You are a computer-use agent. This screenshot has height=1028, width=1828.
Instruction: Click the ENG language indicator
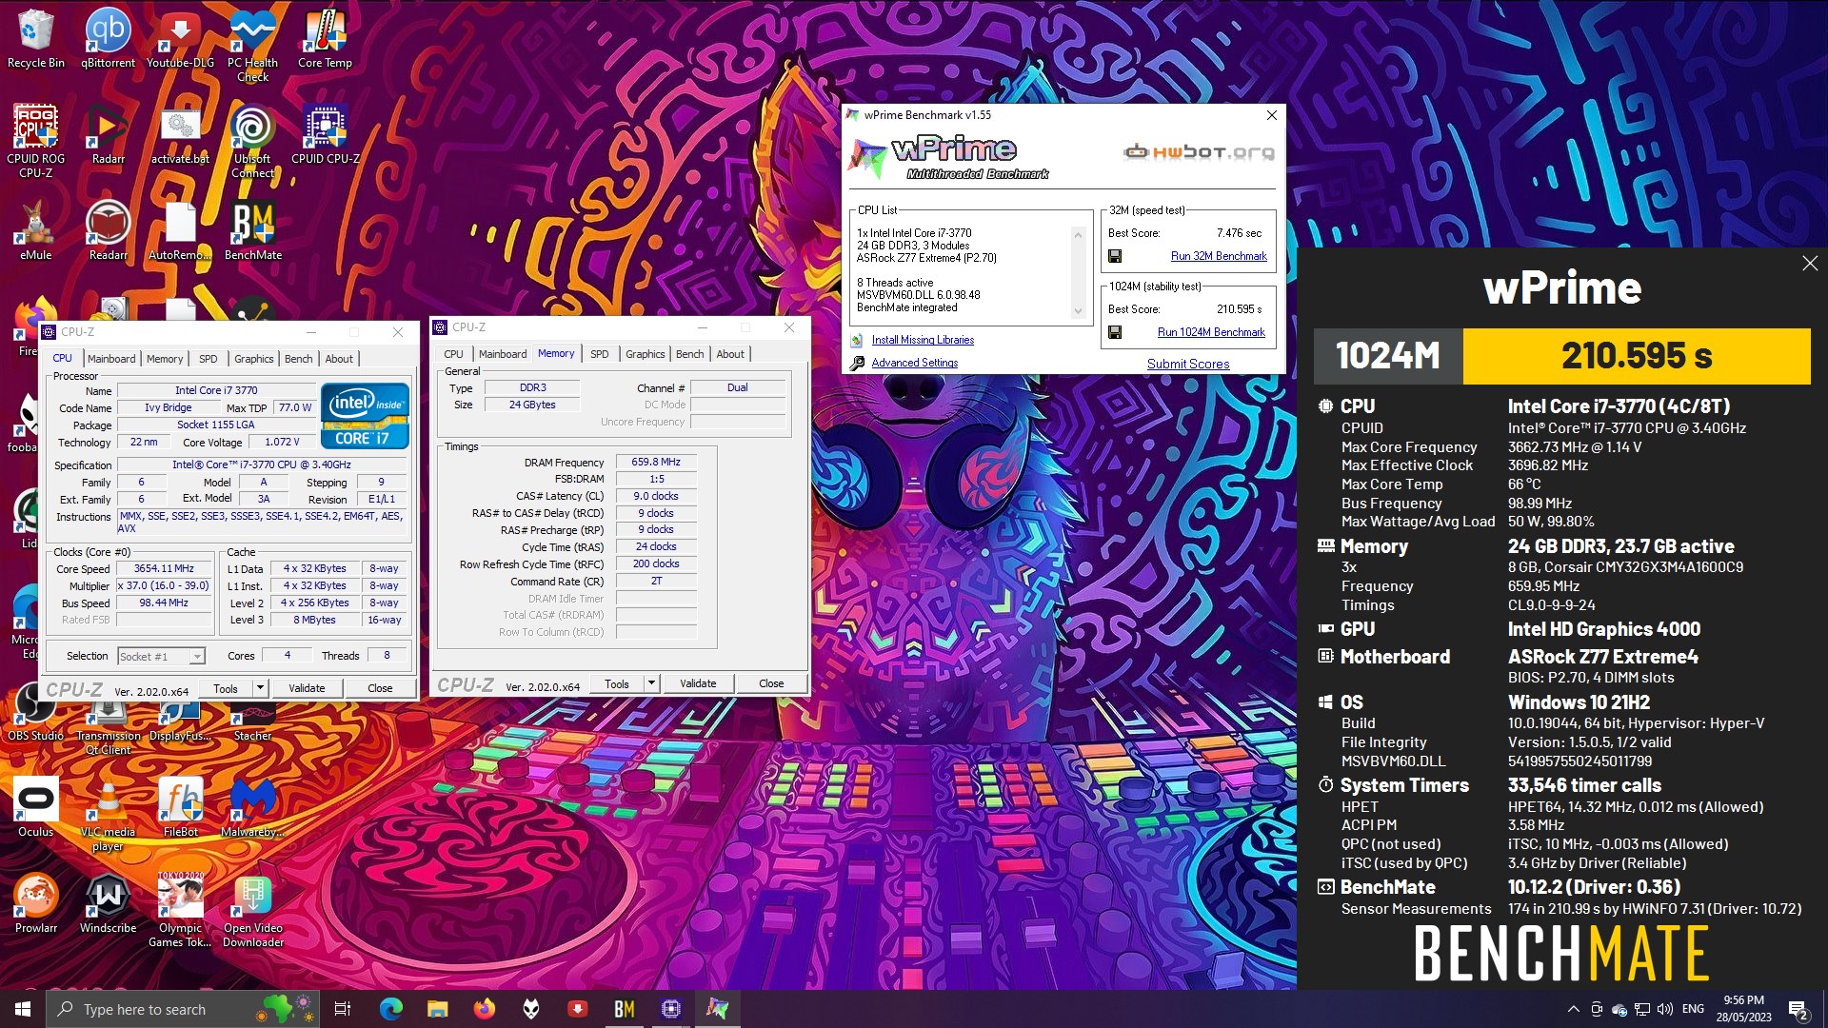click(1693, 1009)
